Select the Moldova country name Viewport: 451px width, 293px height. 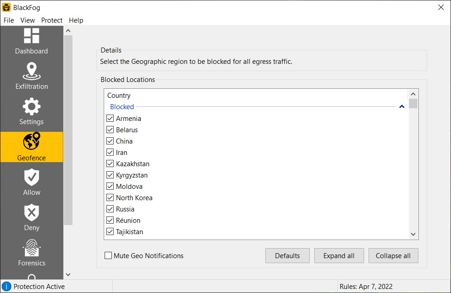point(129,186)
